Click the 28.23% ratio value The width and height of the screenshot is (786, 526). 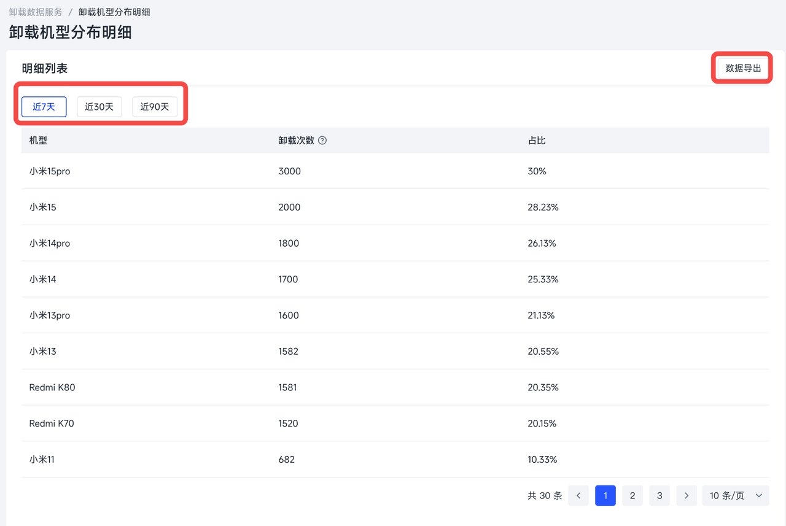tap(543, 207)
